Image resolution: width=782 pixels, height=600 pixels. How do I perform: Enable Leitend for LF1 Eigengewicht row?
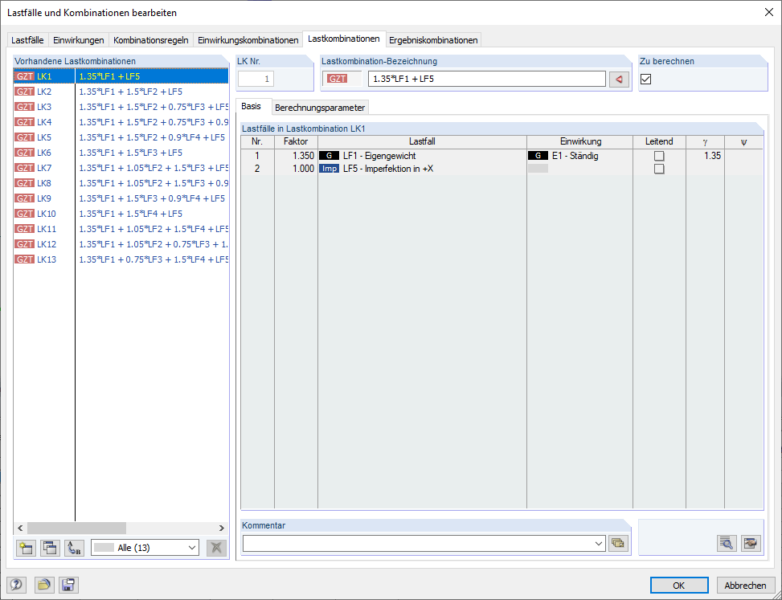coord(659,155)
